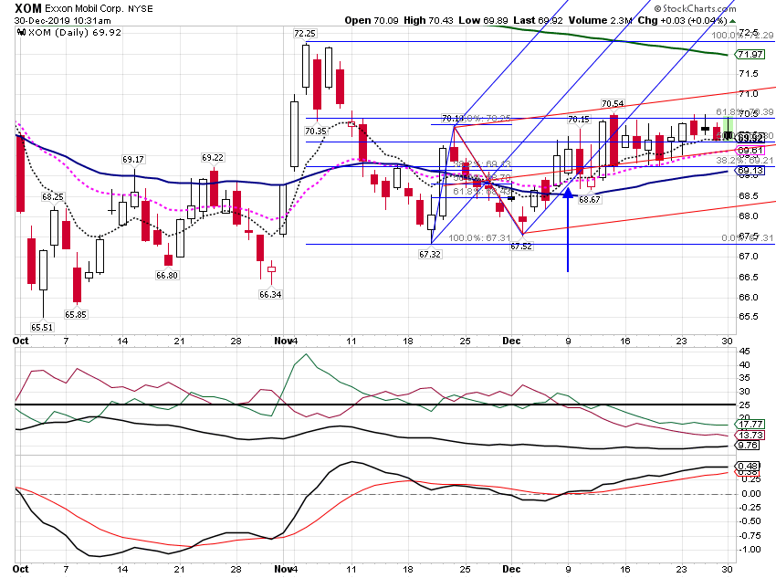Click the green 71.97 moving average tag
776x578 pixels.
pos(750,55)
